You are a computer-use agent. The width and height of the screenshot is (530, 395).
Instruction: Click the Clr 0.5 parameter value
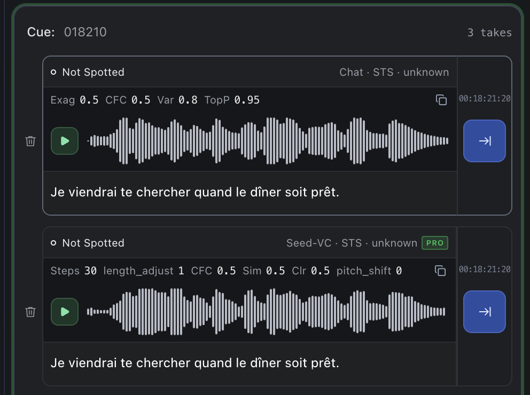pos(310,271)
